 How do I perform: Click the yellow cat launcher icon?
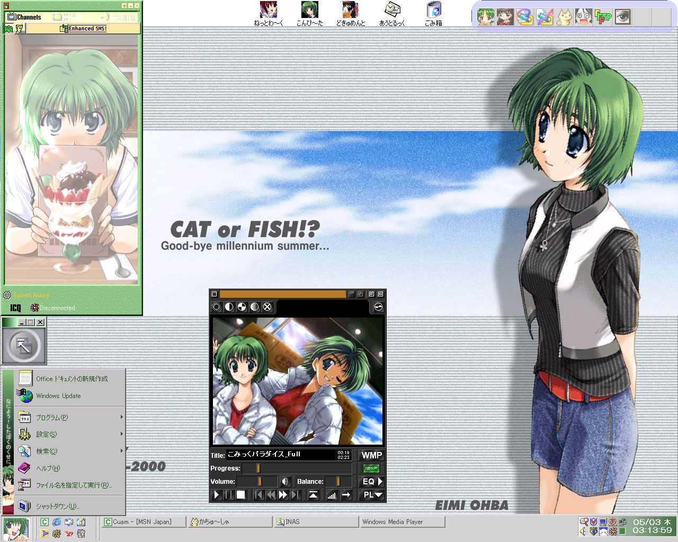(x=564, y=17)
